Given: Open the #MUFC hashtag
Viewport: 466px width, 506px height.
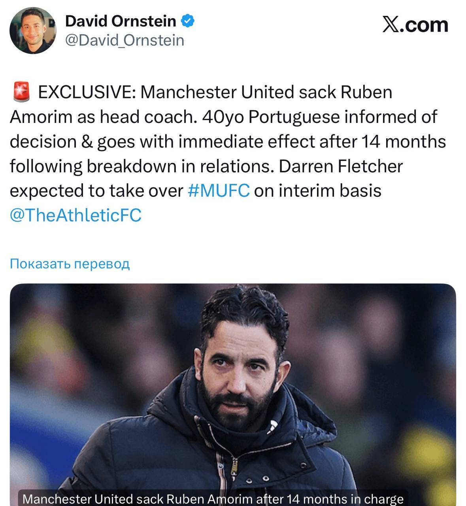Looking at the screenshot, I should 219,191.
